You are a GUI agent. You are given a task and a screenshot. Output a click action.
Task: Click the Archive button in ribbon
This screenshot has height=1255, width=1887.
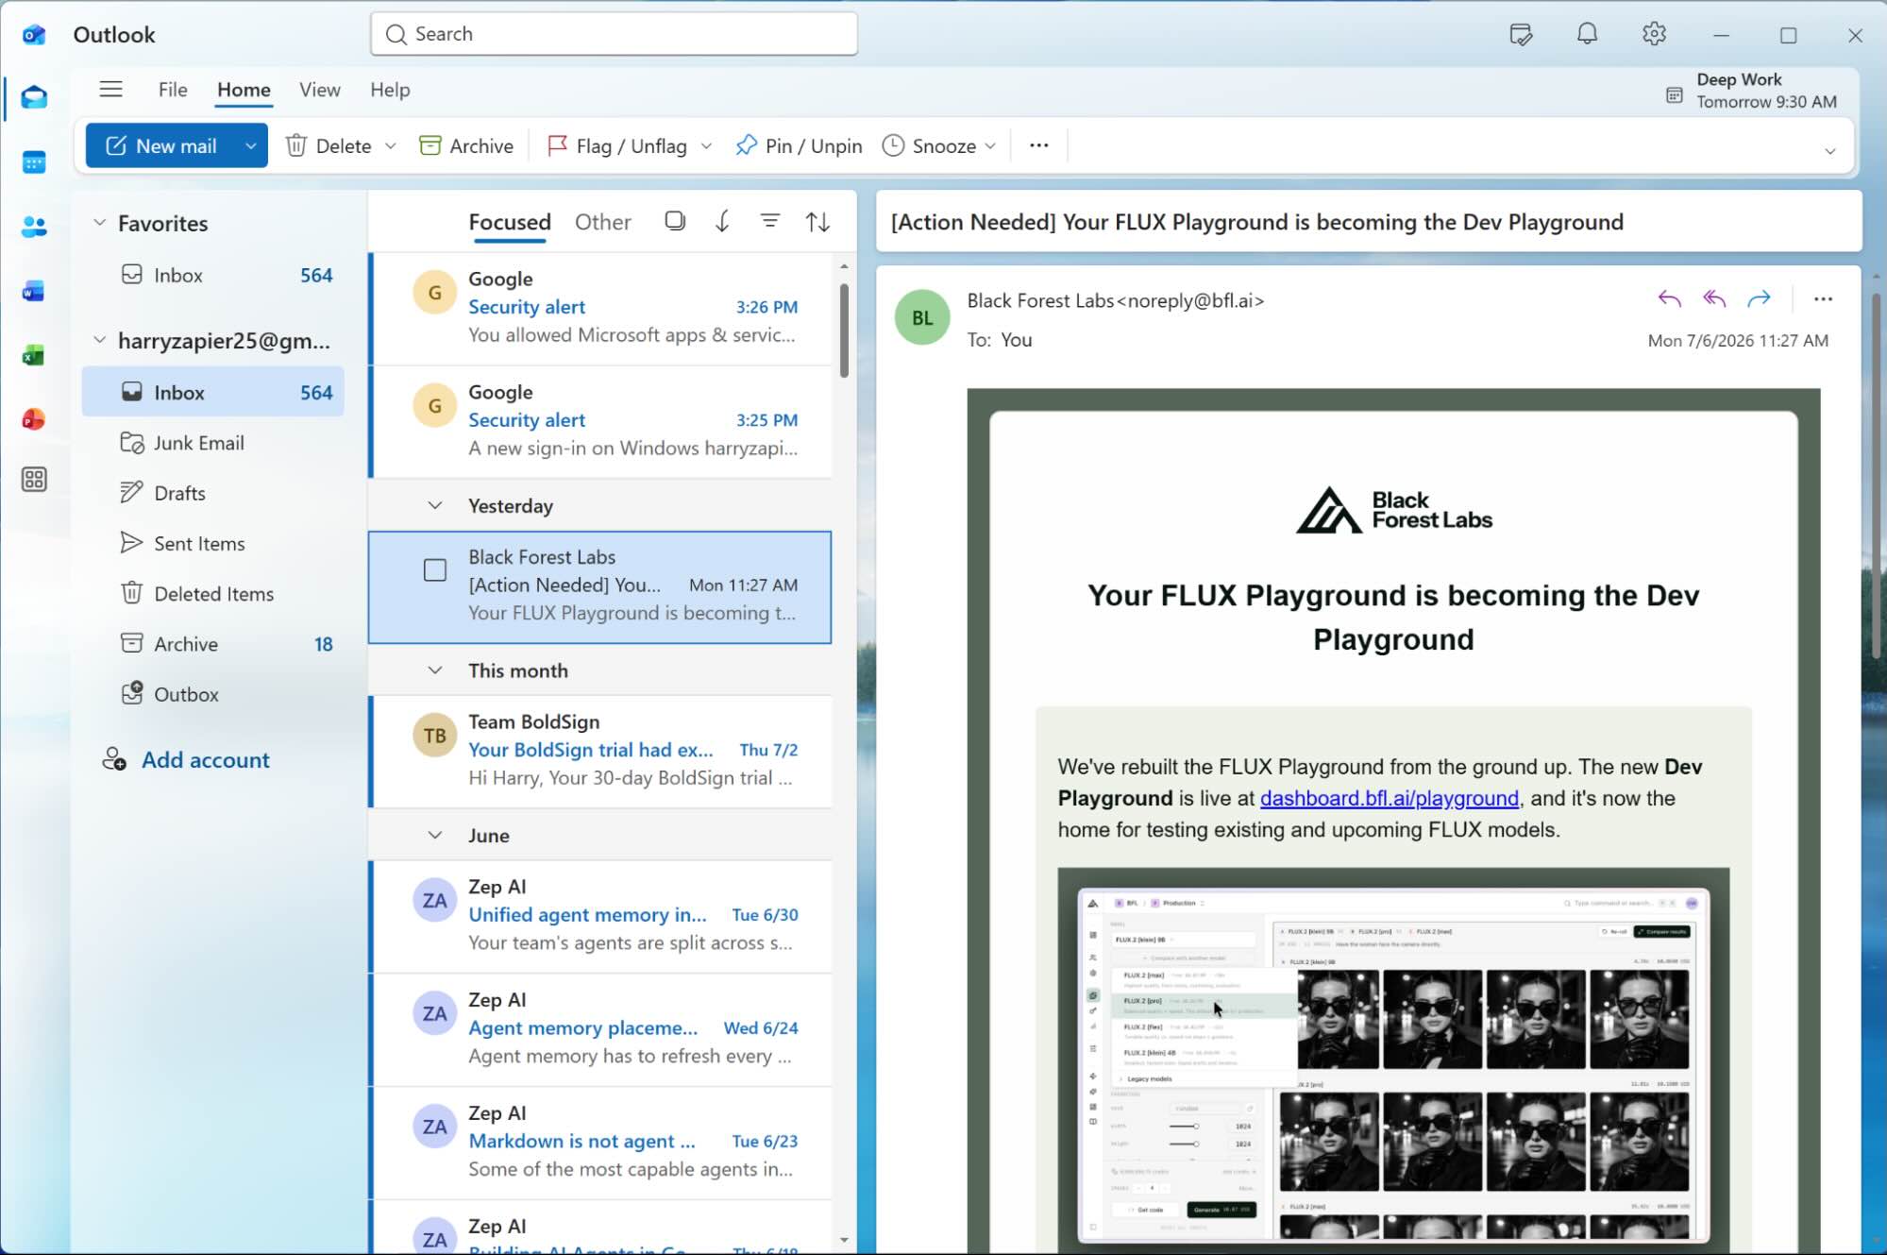[466, 145]
